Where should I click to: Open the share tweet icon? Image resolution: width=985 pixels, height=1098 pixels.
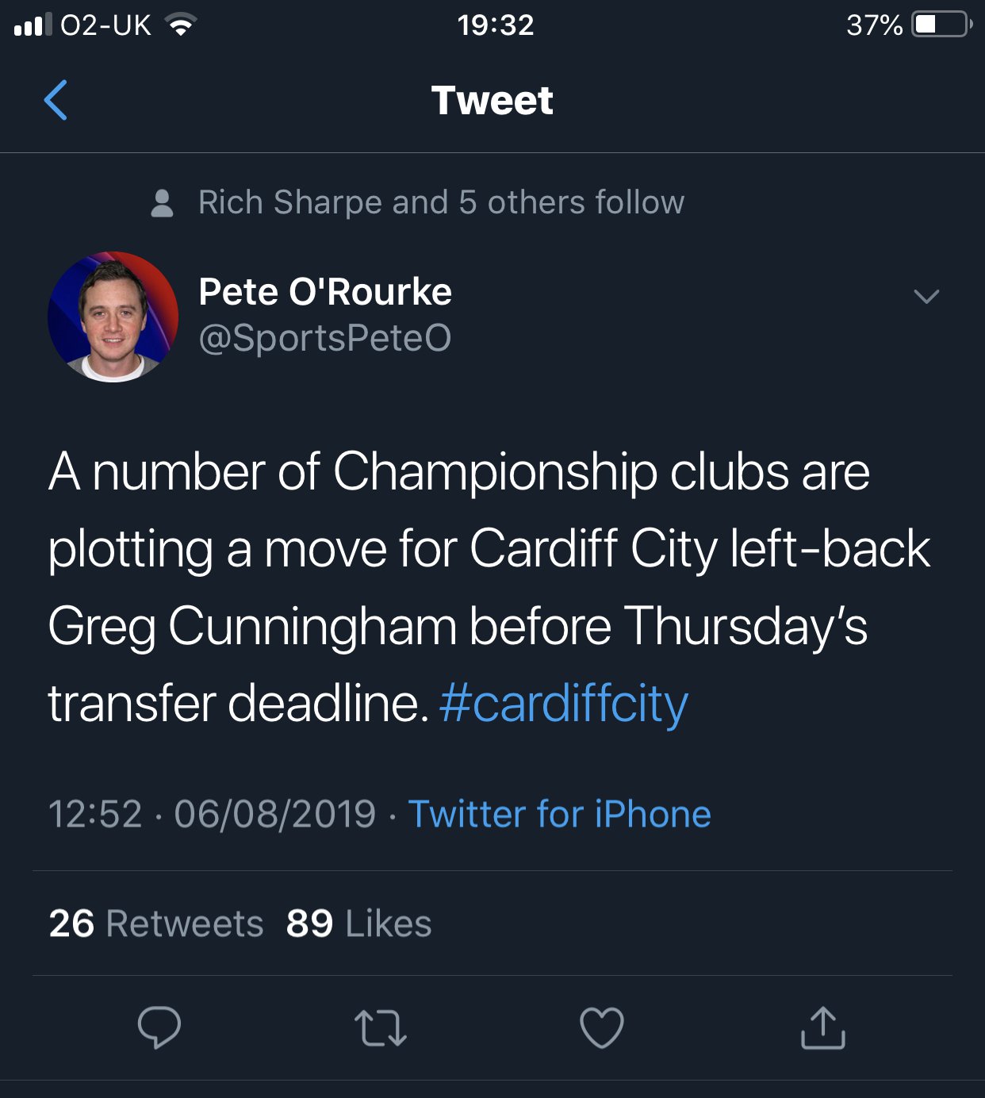(x=822, y=1027)
